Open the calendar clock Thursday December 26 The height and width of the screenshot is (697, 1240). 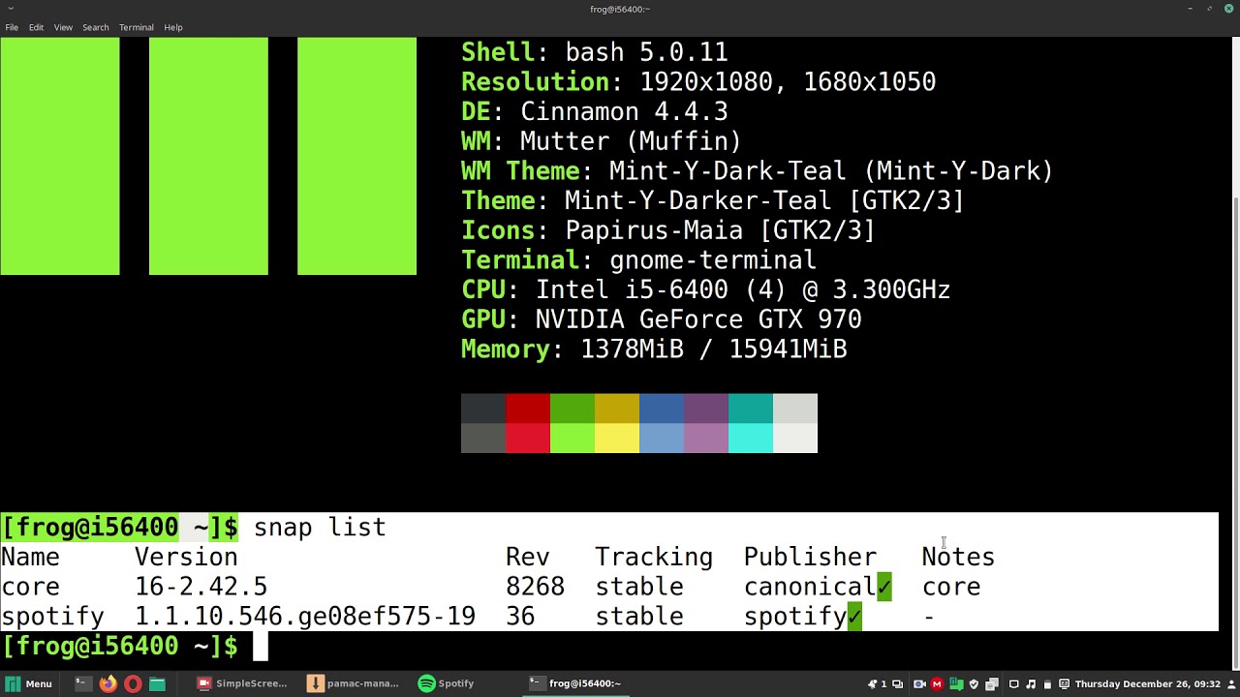tap(1148, 684)
